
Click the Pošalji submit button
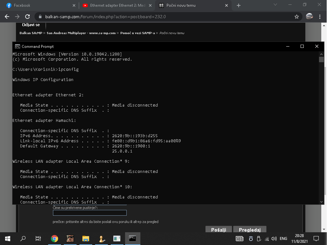click(219, 230)
